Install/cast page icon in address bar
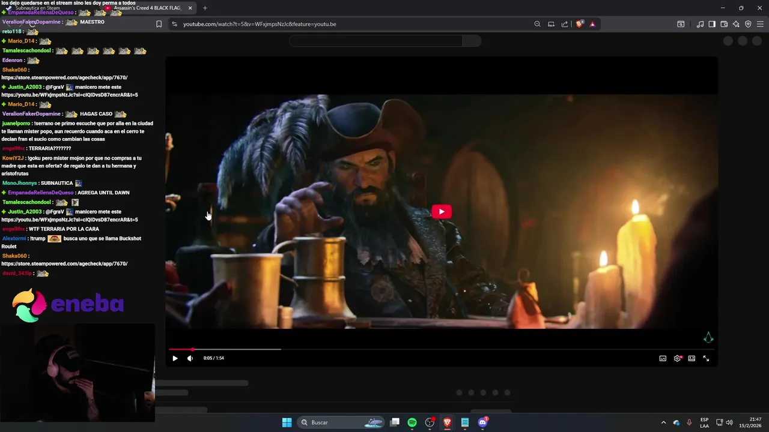769x432 pixels. [551, 24]
